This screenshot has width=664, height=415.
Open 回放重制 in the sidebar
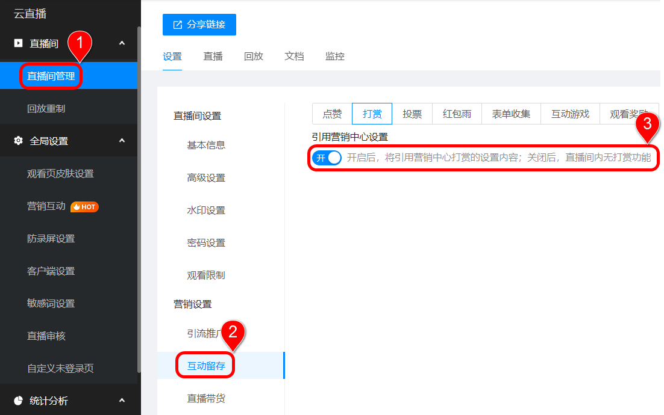(46, 109)
